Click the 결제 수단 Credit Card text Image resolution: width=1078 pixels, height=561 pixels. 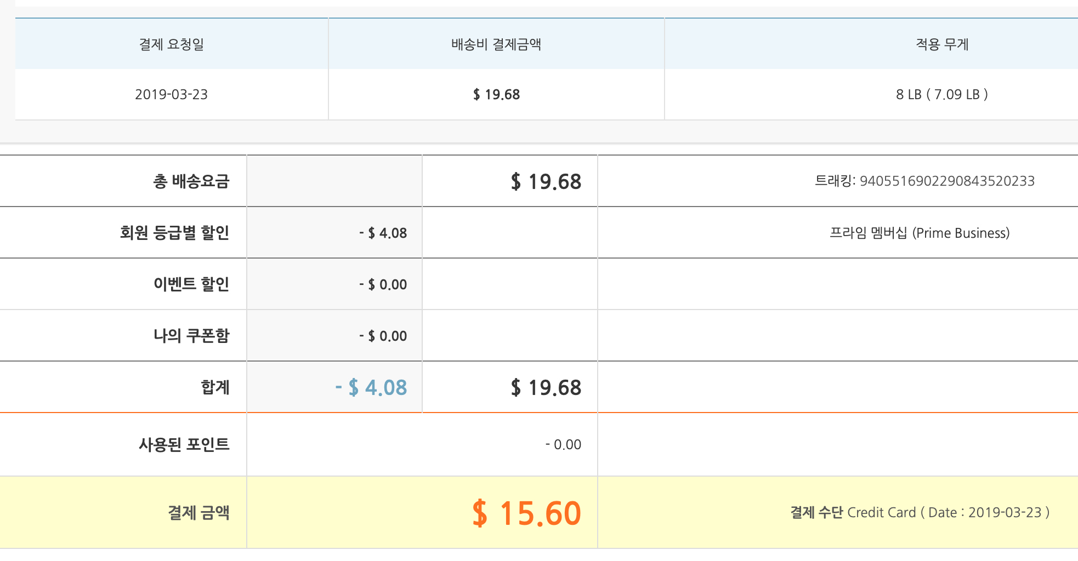click(919, 512)
